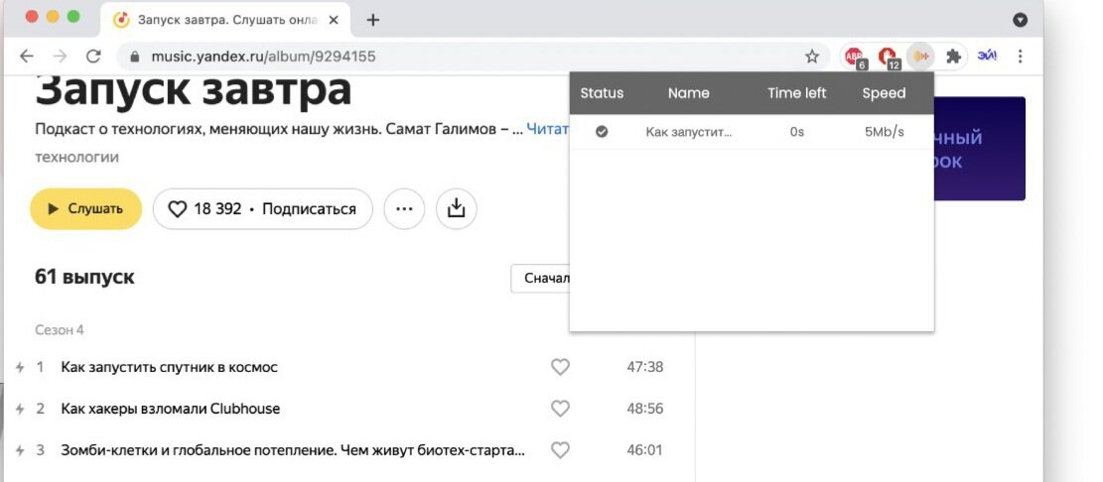1103x482 pixels.
Task: Click the Time left column header
Action: 797,93
